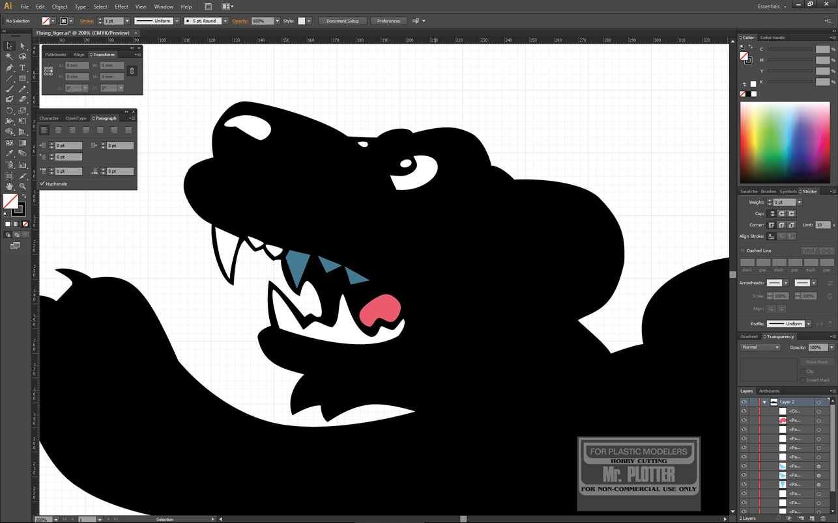Screen dimensions: 838x523
Task: Toggle the Hyphenate checkbox
Action: click(x=42, y=184)
